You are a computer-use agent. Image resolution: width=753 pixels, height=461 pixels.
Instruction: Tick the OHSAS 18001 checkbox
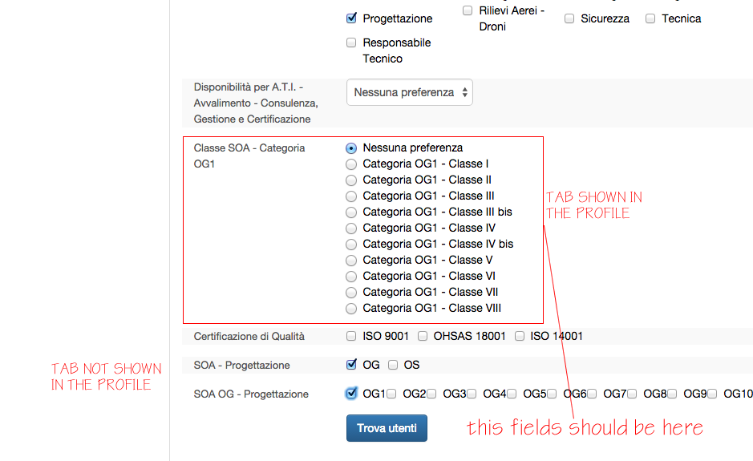(423, 336)
